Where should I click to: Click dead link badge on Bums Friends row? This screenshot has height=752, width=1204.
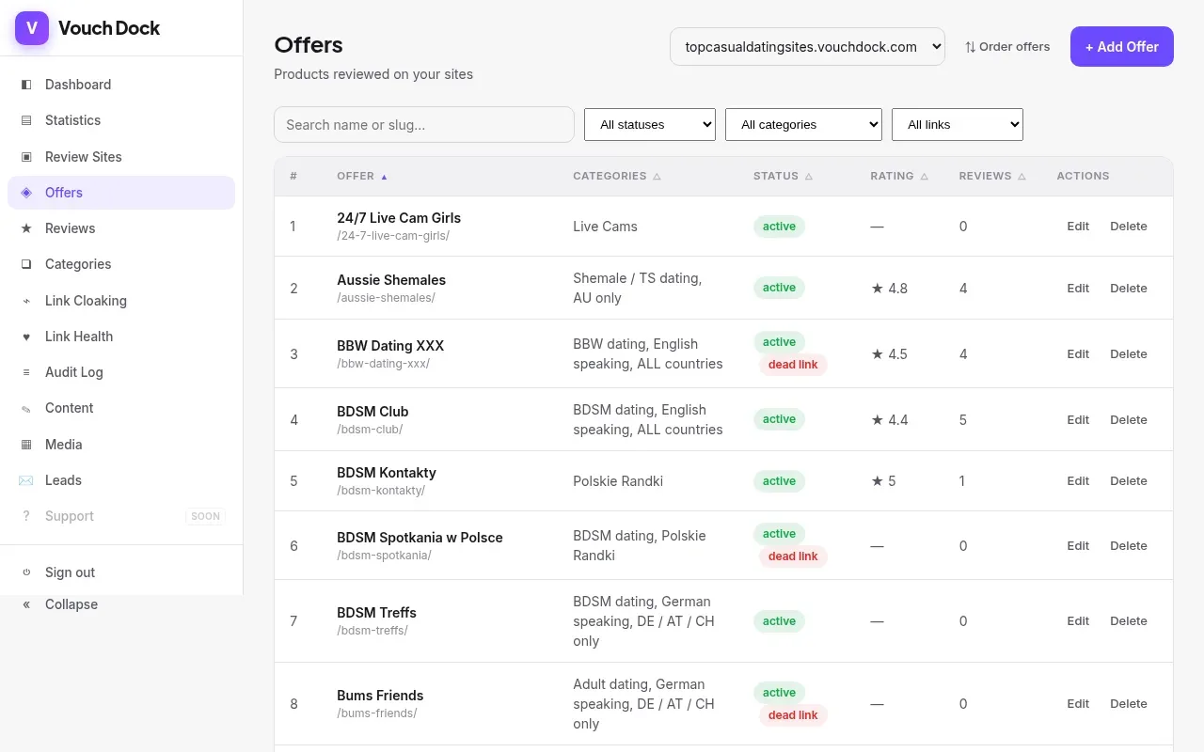point(793,715)
